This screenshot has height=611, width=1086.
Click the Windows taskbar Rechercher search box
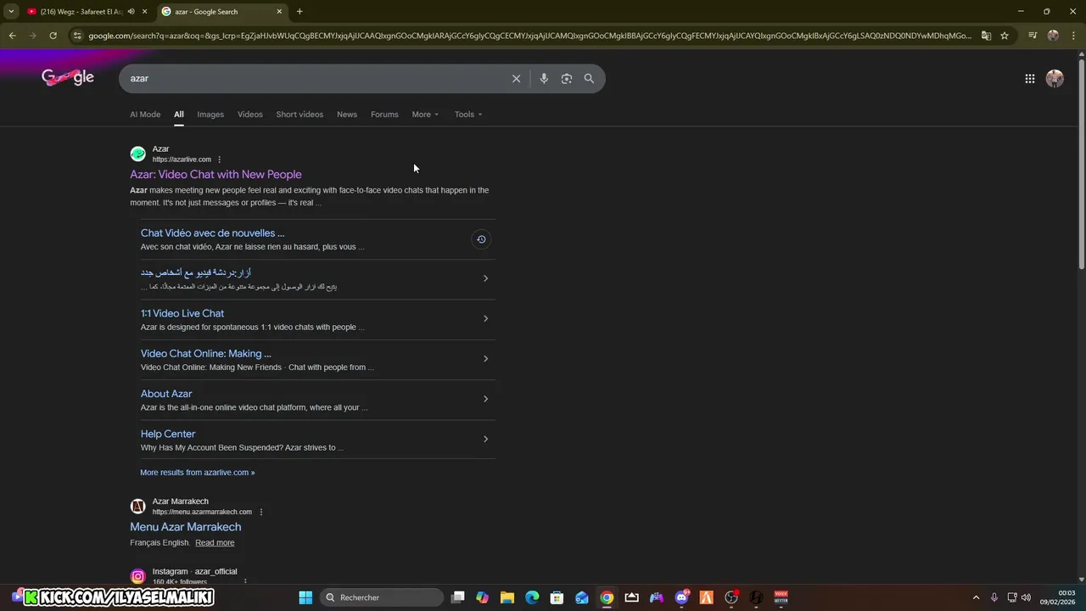382,597
